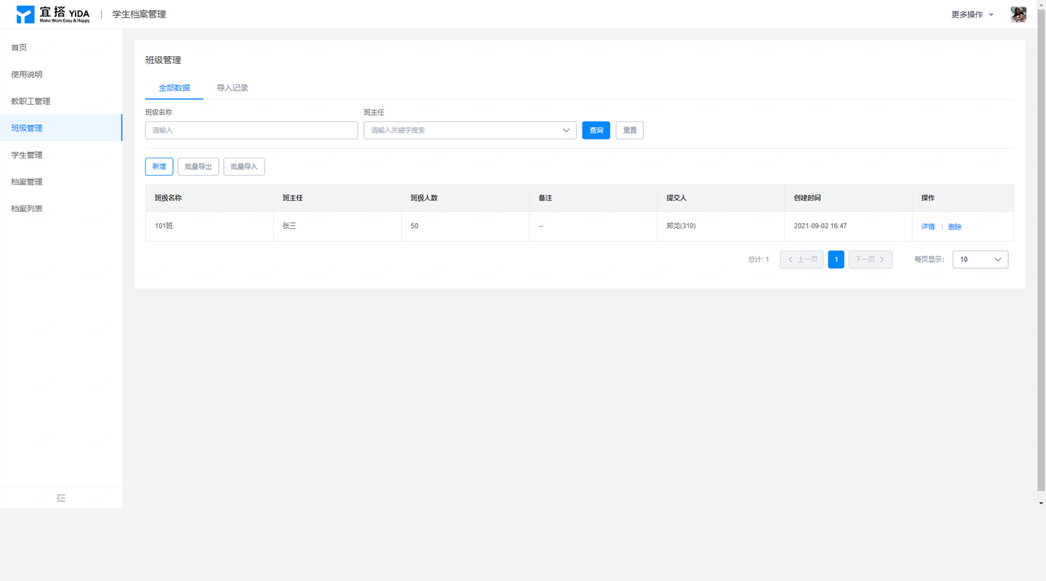Open 档案管理 in sidebar
The height and width of the screenshot is (581, 1046).
[61, 182]
